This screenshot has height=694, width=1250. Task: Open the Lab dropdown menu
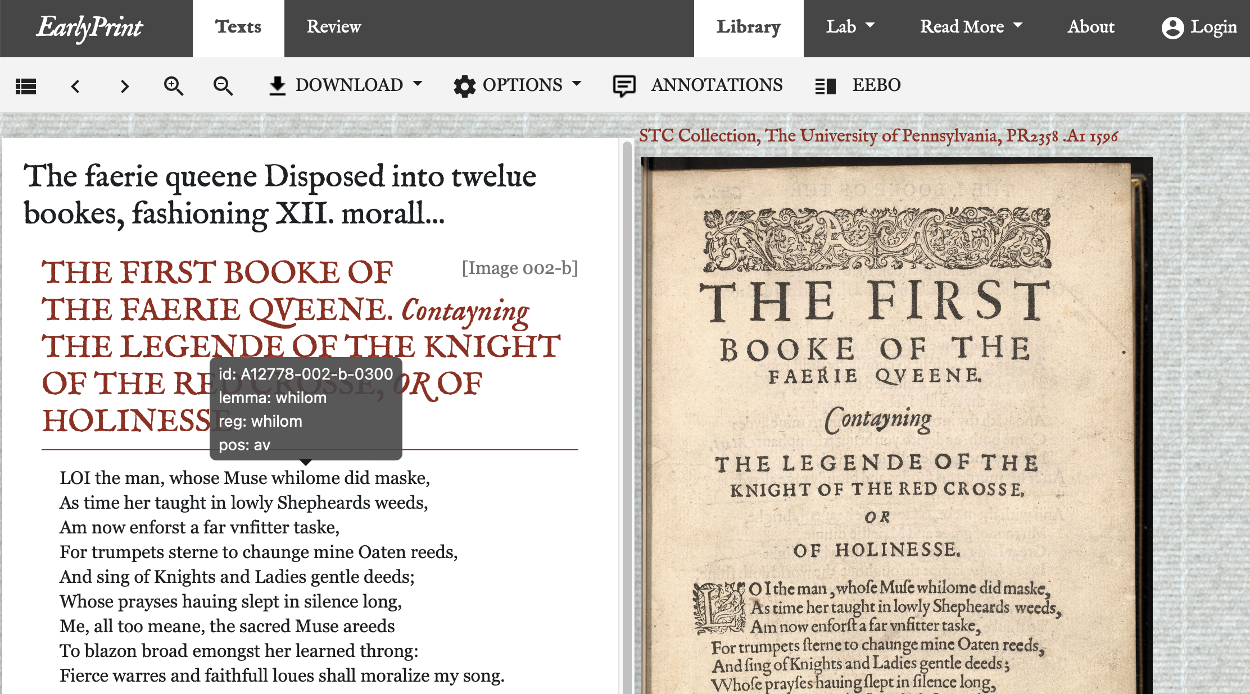point(850,26)
